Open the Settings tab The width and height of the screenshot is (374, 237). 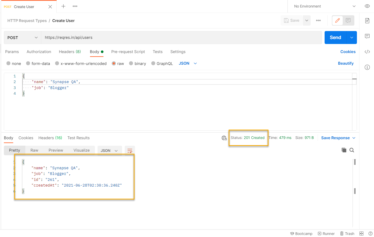178,52
